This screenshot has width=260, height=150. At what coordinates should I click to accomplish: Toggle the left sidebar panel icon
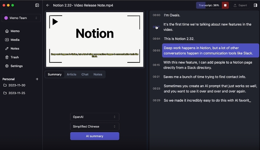(x=37, y=5)
